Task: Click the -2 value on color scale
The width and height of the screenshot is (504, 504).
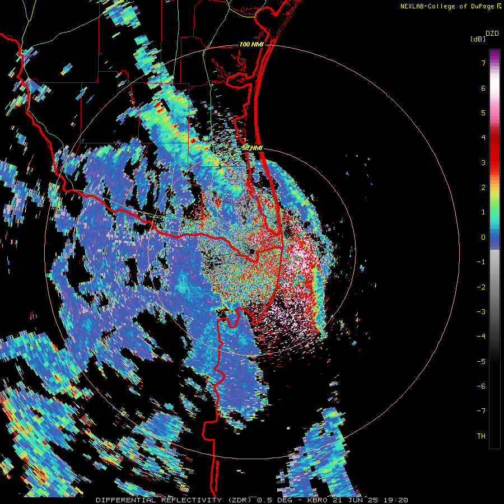Action: [x=481, y=287]
